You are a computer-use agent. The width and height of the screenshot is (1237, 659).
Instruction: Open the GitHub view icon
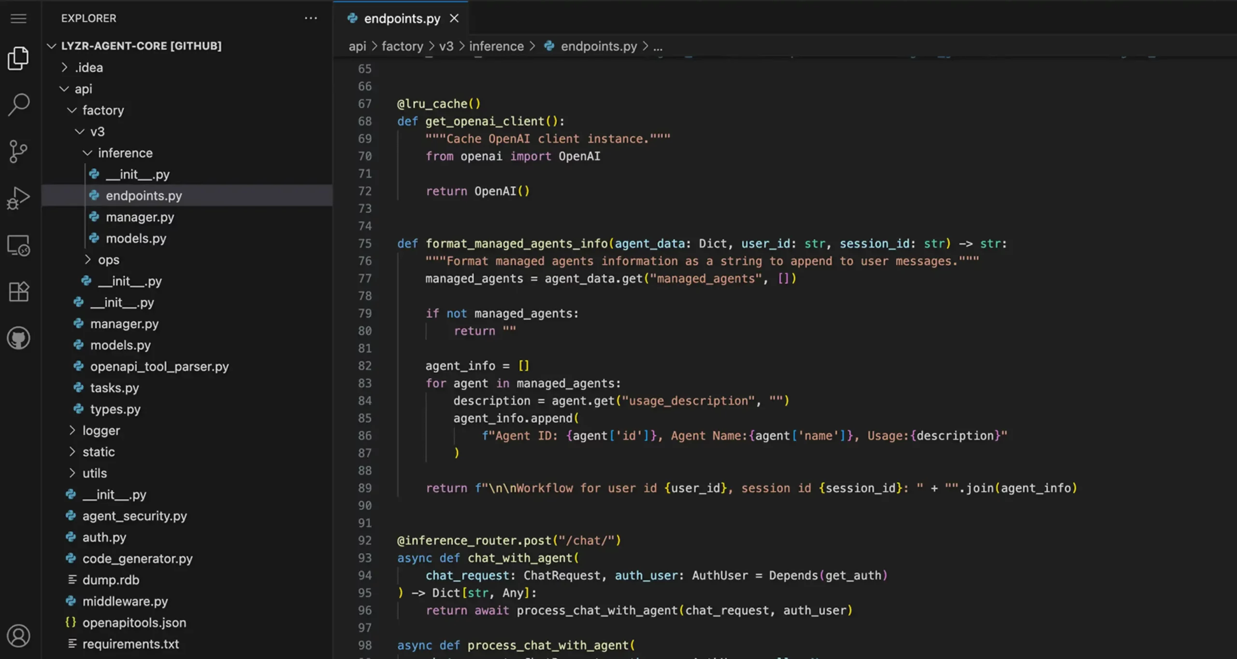tap(18, 338)
